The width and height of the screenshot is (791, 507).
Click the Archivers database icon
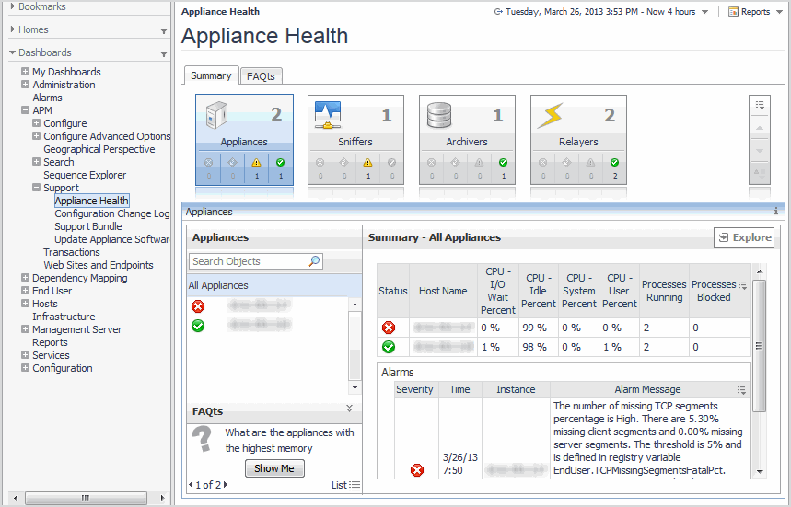pos(439,116)
